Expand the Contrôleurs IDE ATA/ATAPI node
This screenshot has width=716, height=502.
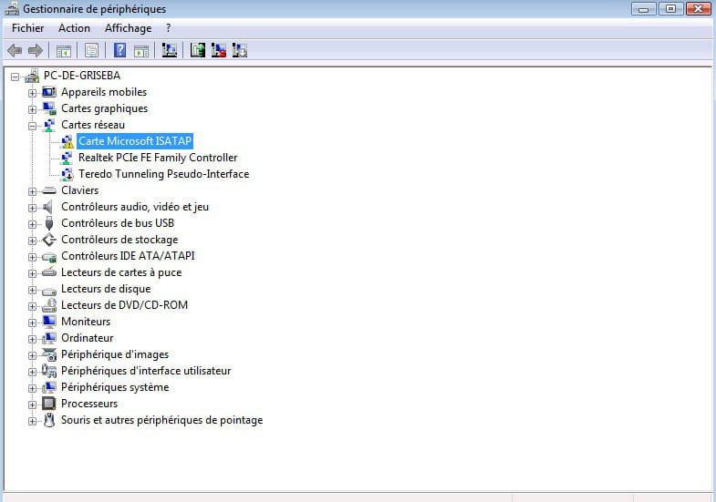point(32,257)
